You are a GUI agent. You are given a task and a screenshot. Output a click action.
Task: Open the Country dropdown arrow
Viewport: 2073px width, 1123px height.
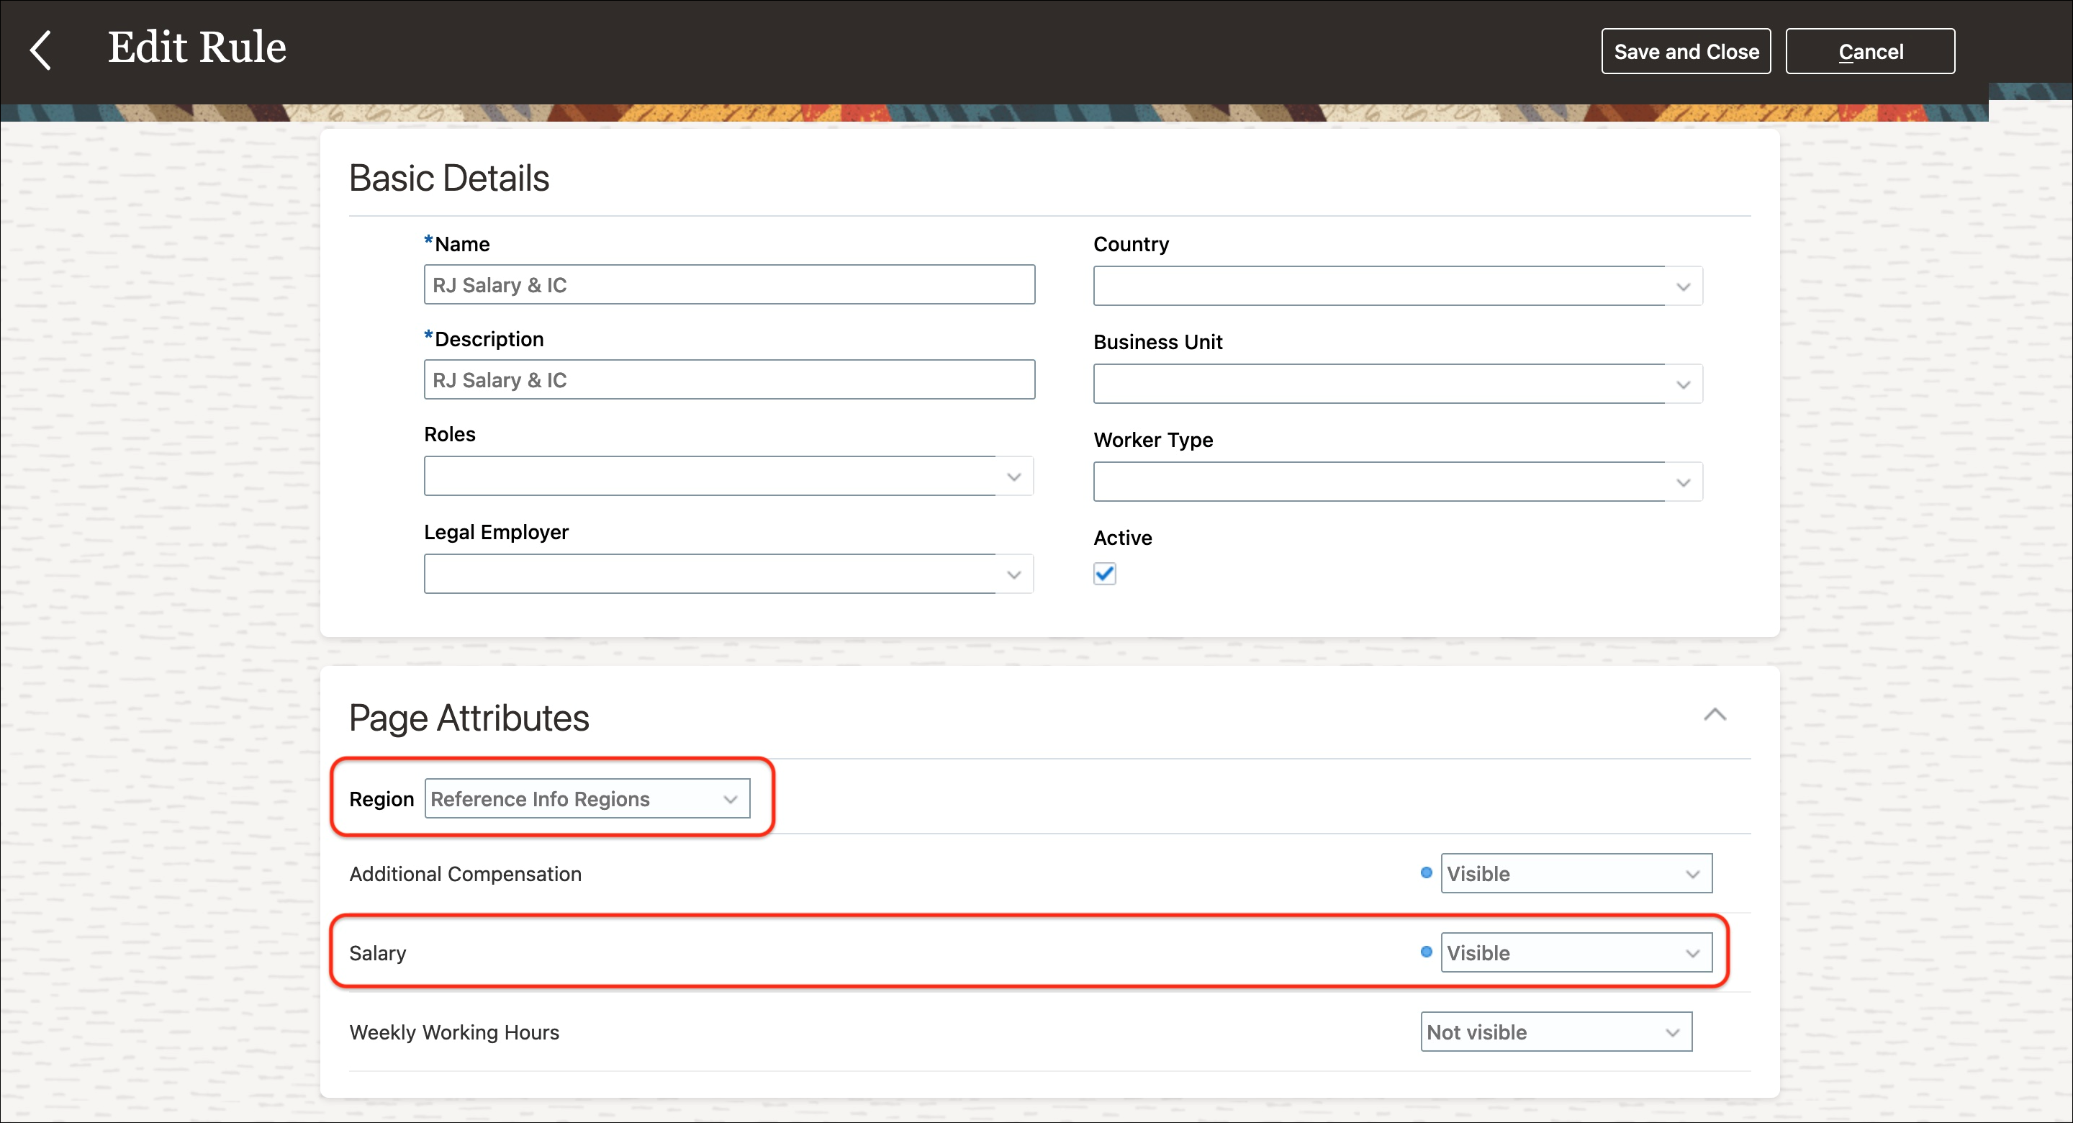click(1683, 287)
